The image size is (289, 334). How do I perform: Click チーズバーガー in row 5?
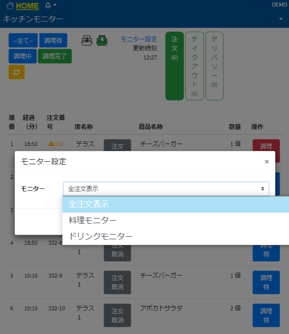click(x=161, y=276)
